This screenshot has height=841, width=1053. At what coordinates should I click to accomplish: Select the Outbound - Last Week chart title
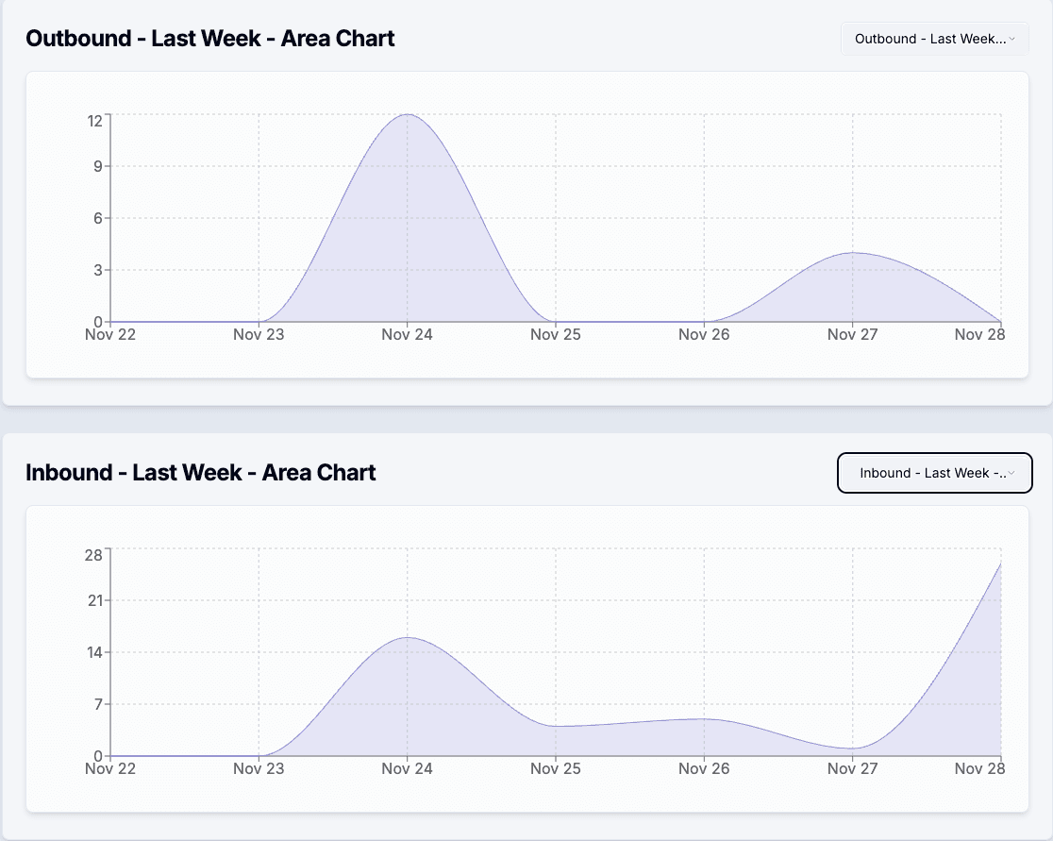[x=210, y=39]
